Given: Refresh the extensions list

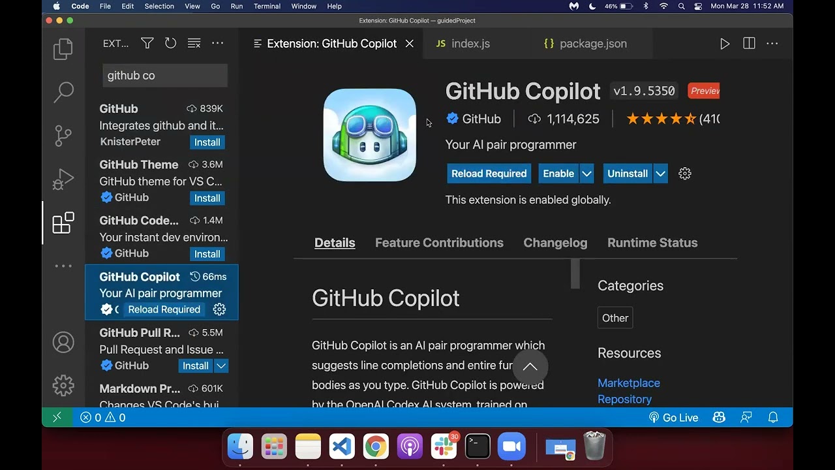Looking at the screenshot, I should pos(170,43).
